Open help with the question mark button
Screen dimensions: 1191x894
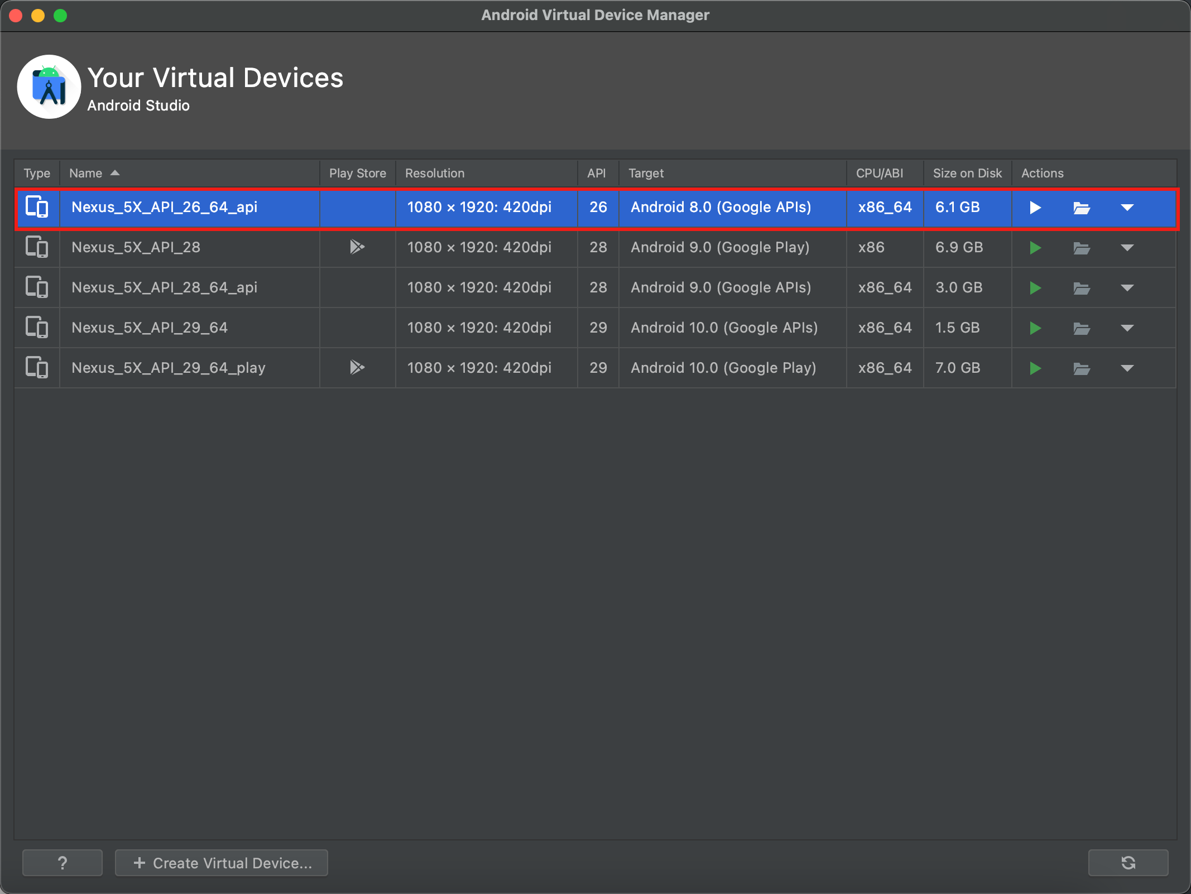(x=63, y=863)
